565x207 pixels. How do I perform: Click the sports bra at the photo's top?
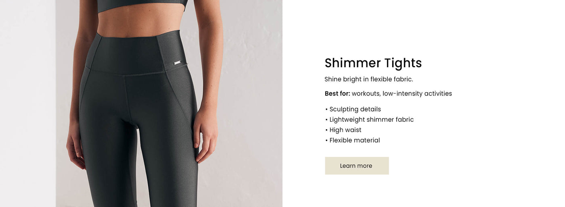pyautogui.click(x=142, y=5)
